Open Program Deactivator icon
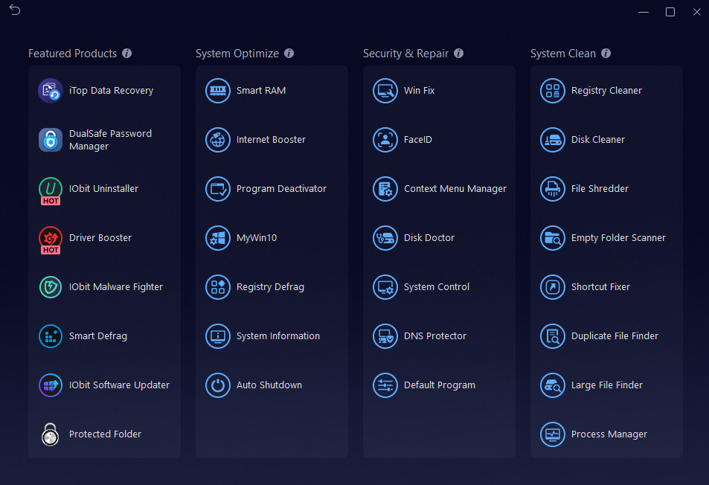The height and width of the screenshot is (485, 709). pyautogui.click(x=218, y=189)
